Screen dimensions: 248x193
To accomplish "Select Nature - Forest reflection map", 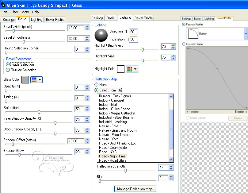I will point(110,126).
